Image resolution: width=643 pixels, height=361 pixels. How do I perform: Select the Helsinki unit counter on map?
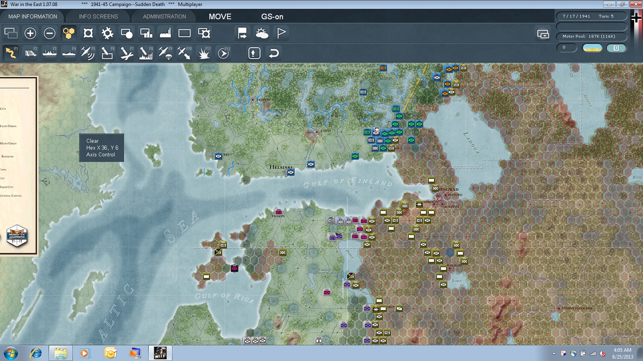click(x=291, y=172)
